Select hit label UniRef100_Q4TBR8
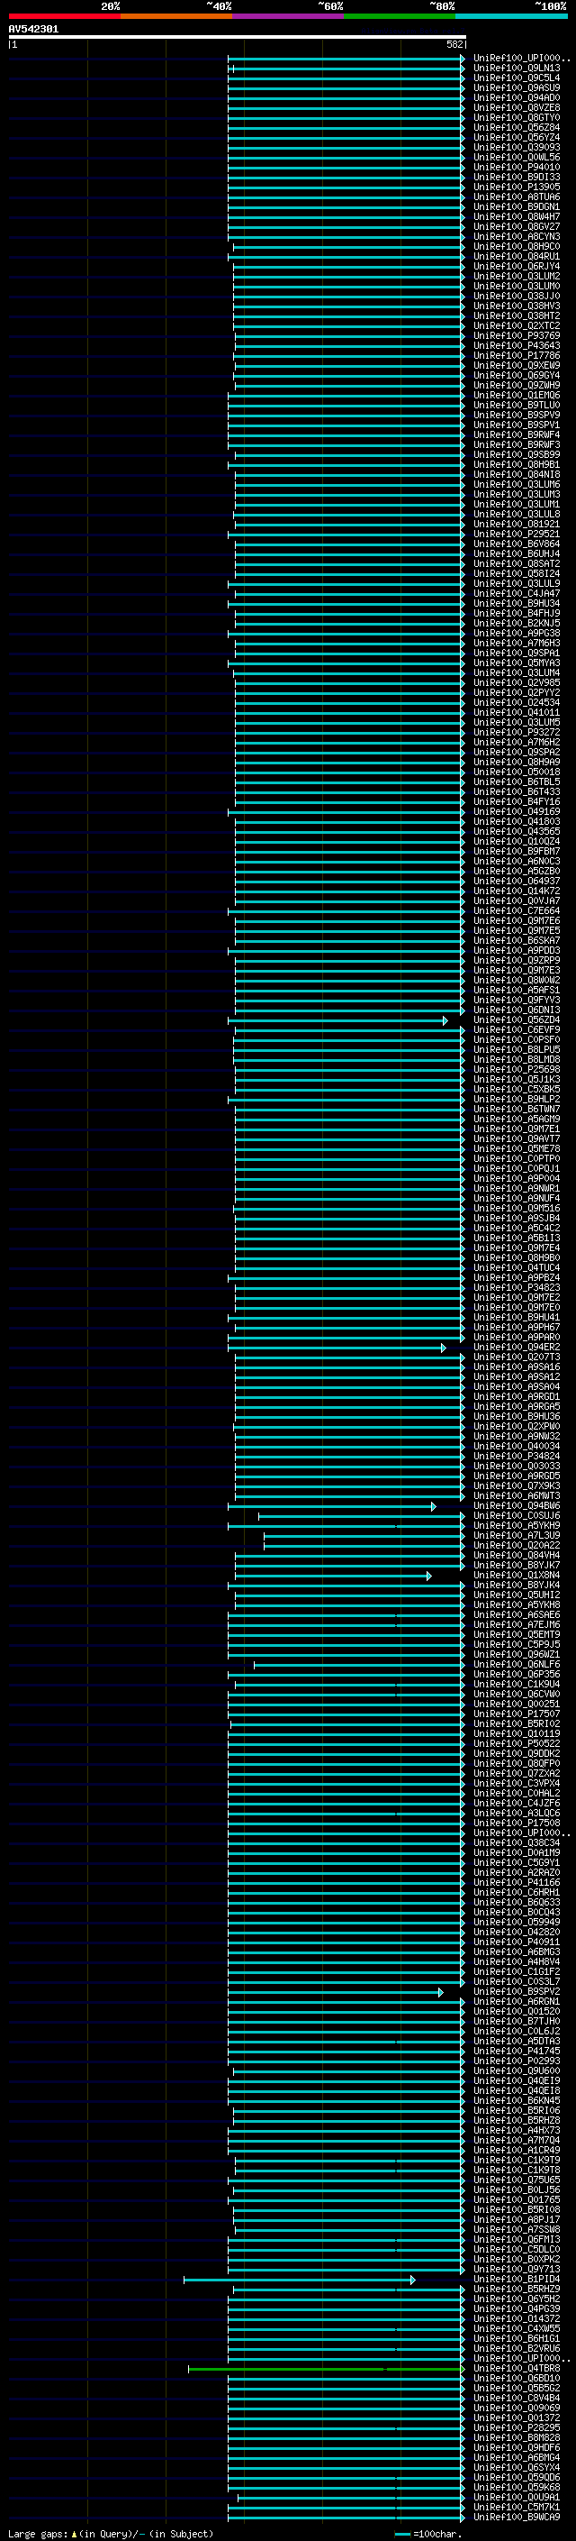The height and width of the screenshot is (2541, 576). pos(517,2368)
